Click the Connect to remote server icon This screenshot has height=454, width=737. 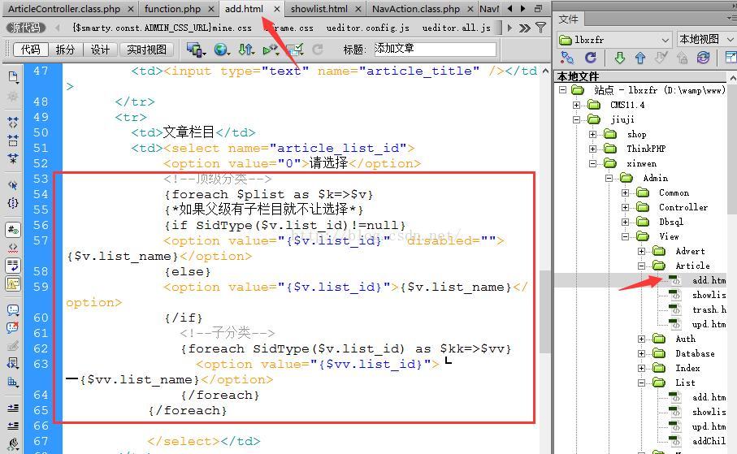click(x=567, y=58)
